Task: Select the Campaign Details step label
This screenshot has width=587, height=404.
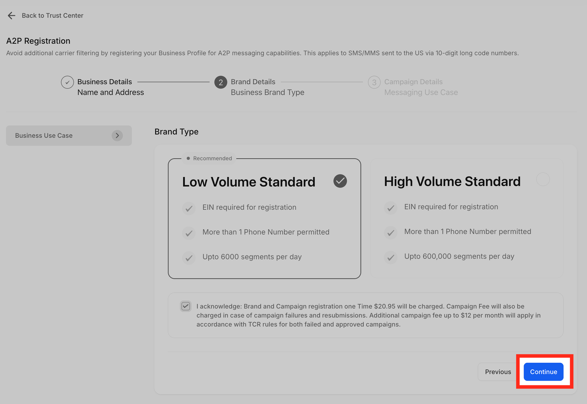Action: coord(413,82)
